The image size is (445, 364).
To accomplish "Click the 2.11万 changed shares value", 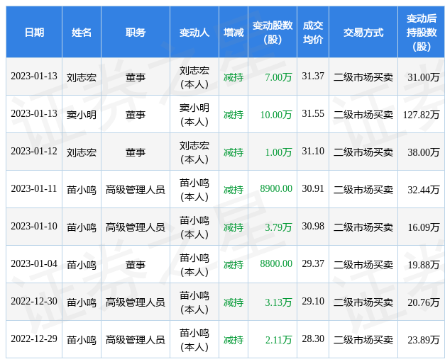I will tap(278, 340).
